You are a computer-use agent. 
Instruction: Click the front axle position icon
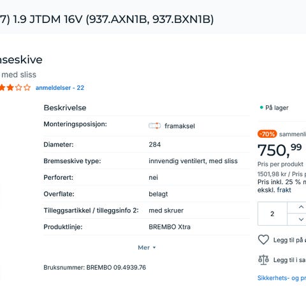point(154,126)
